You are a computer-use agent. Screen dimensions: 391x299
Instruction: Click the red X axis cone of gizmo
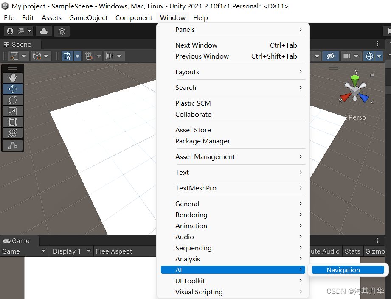(x=346, y=97)
